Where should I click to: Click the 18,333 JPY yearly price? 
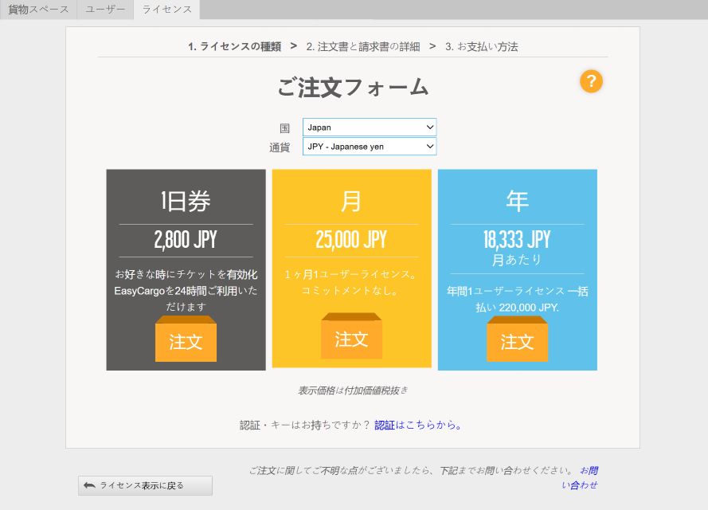517,240
